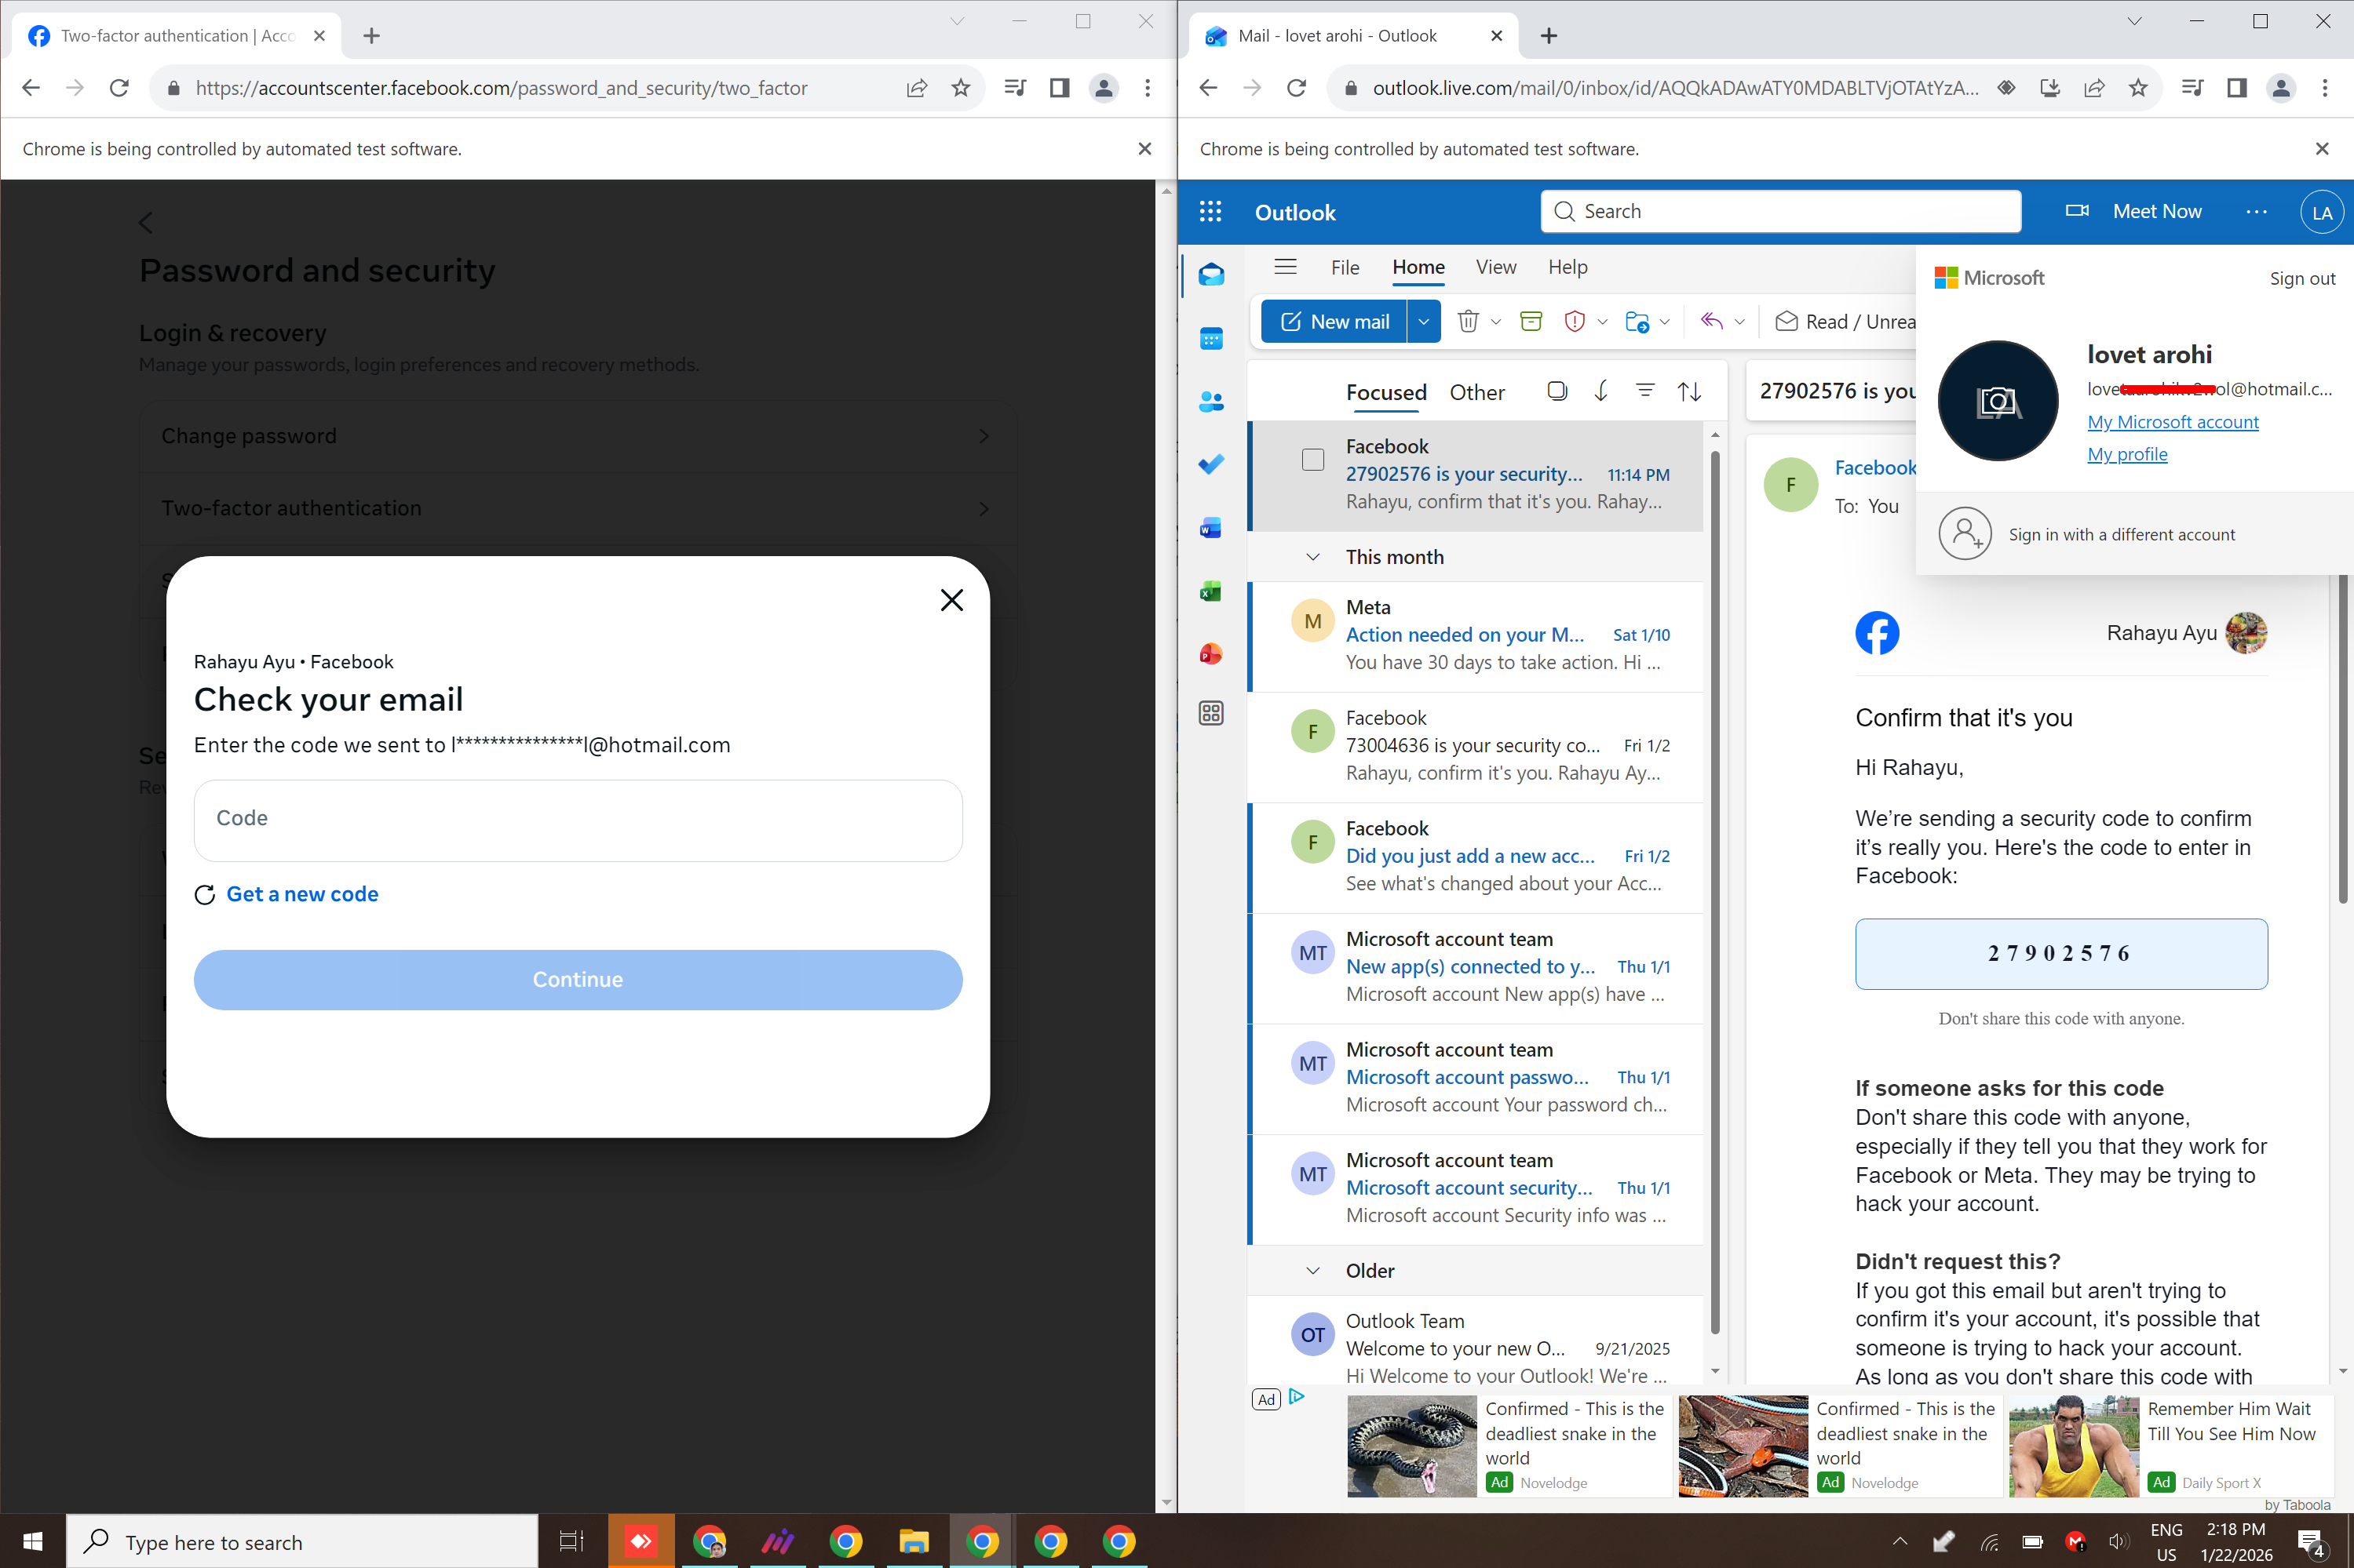Image resolution: width=2354 pixels, height=1568 pixels.
Task: Mark message via Read / Unread button
Action: pyautogui.click(x=1845, y=321)
